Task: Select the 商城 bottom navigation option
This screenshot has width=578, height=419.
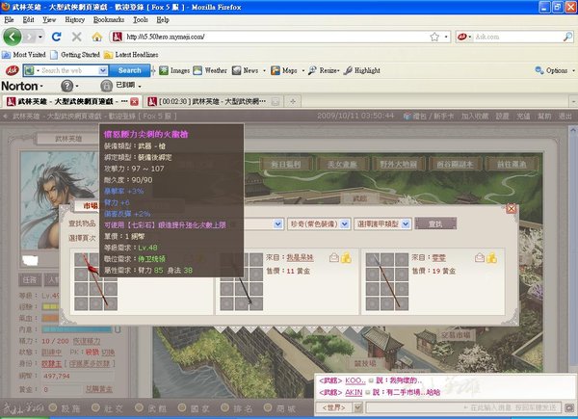Action: coord(280,408)
